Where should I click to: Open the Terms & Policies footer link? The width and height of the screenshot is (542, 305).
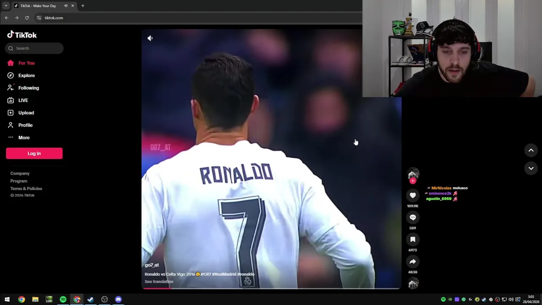[x=26, y=189]
